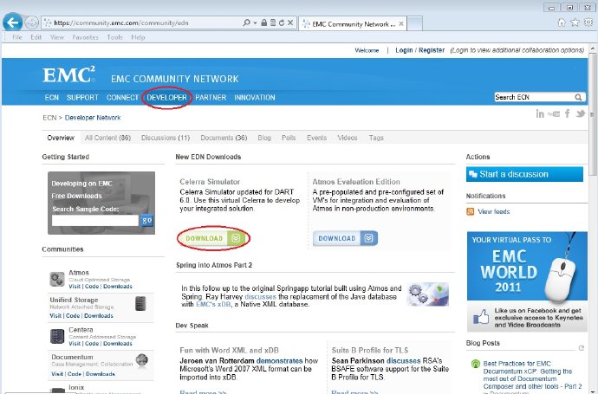The width and height of the screenshot is (598, 394).
Task: Click the browser Forward arrow button
Action: tap(32, 23)
